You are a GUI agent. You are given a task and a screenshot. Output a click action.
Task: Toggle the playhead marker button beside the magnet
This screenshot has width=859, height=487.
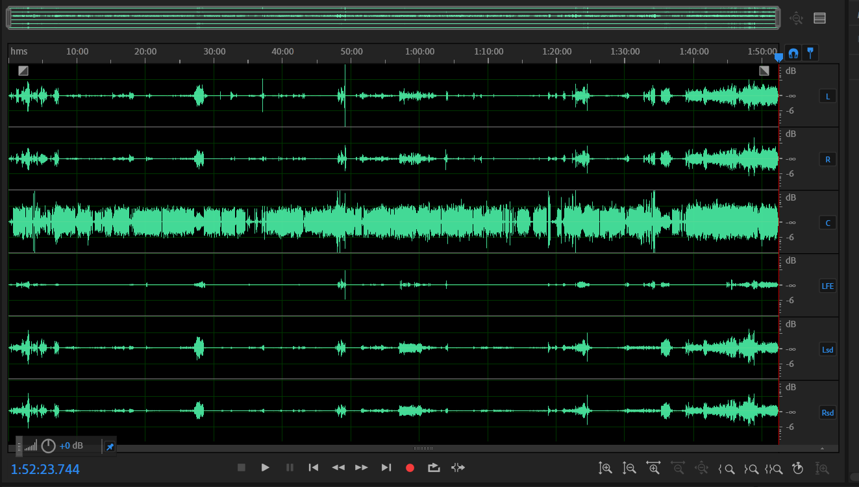810,53
